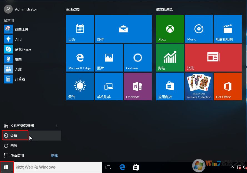Click the Search Web and Windows box

click(58, 167)
